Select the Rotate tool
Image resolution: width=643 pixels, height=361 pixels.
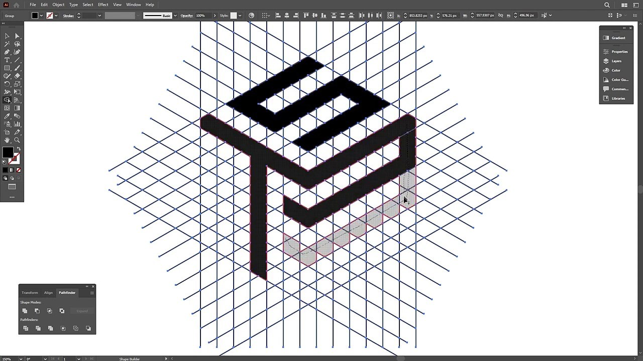(7, 84)
